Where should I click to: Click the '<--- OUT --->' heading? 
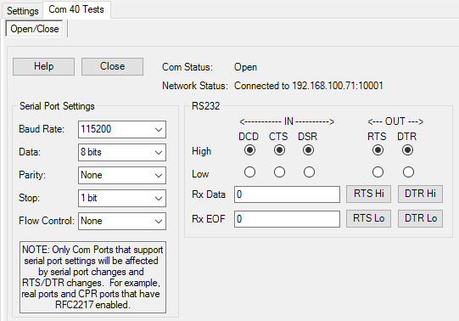tap(395, 121)
